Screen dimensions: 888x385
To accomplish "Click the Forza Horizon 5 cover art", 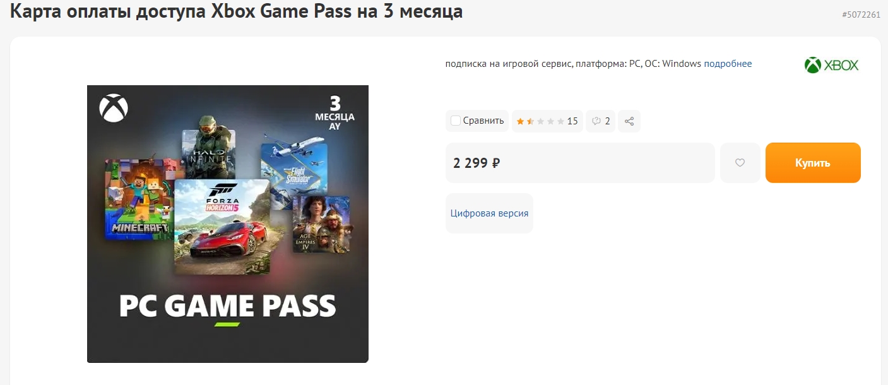I will click(222, 227).
